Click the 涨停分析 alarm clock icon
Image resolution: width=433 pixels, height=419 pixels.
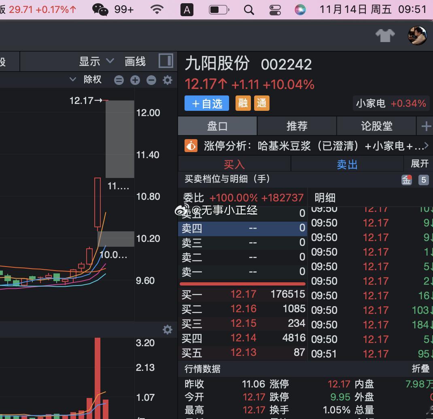click(x=190, y=146)
